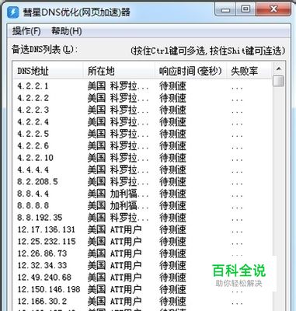Close the DNS optimizer window
The width and height of the screenshot is (296, 311).
(273, 10)
